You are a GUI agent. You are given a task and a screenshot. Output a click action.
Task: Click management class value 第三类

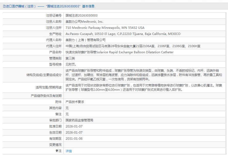tap(70, 58)
